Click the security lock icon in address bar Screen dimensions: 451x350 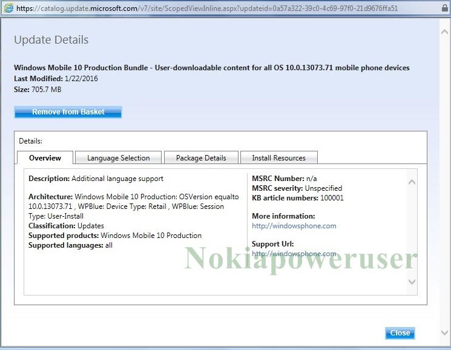coord(445,8)
